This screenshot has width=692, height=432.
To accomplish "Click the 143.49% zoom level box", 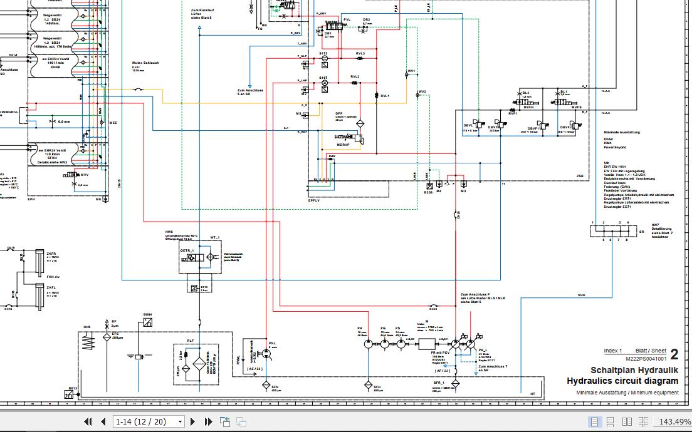I will point(673,422).
